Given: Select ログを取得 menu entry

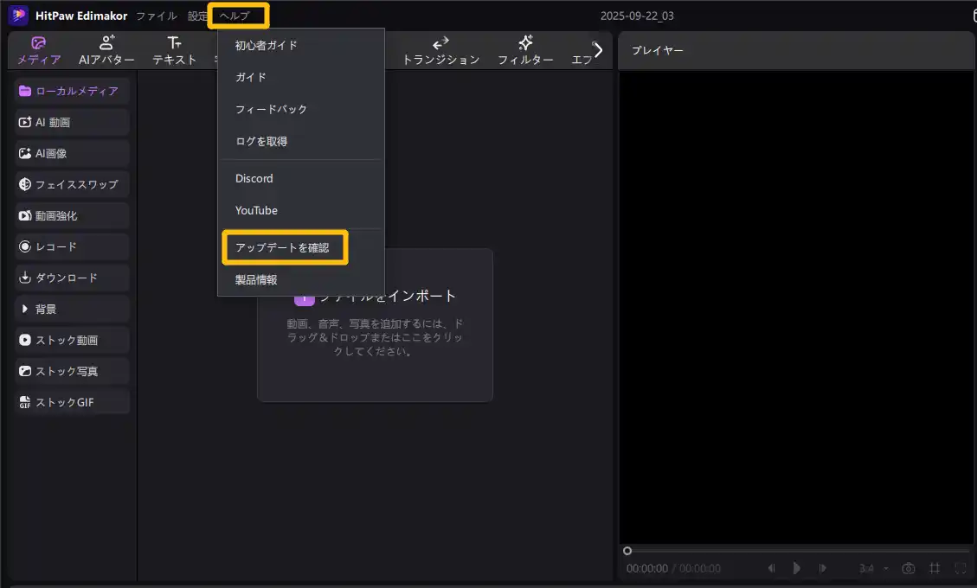Looking at the screenshot, I should tap(300, 142).
